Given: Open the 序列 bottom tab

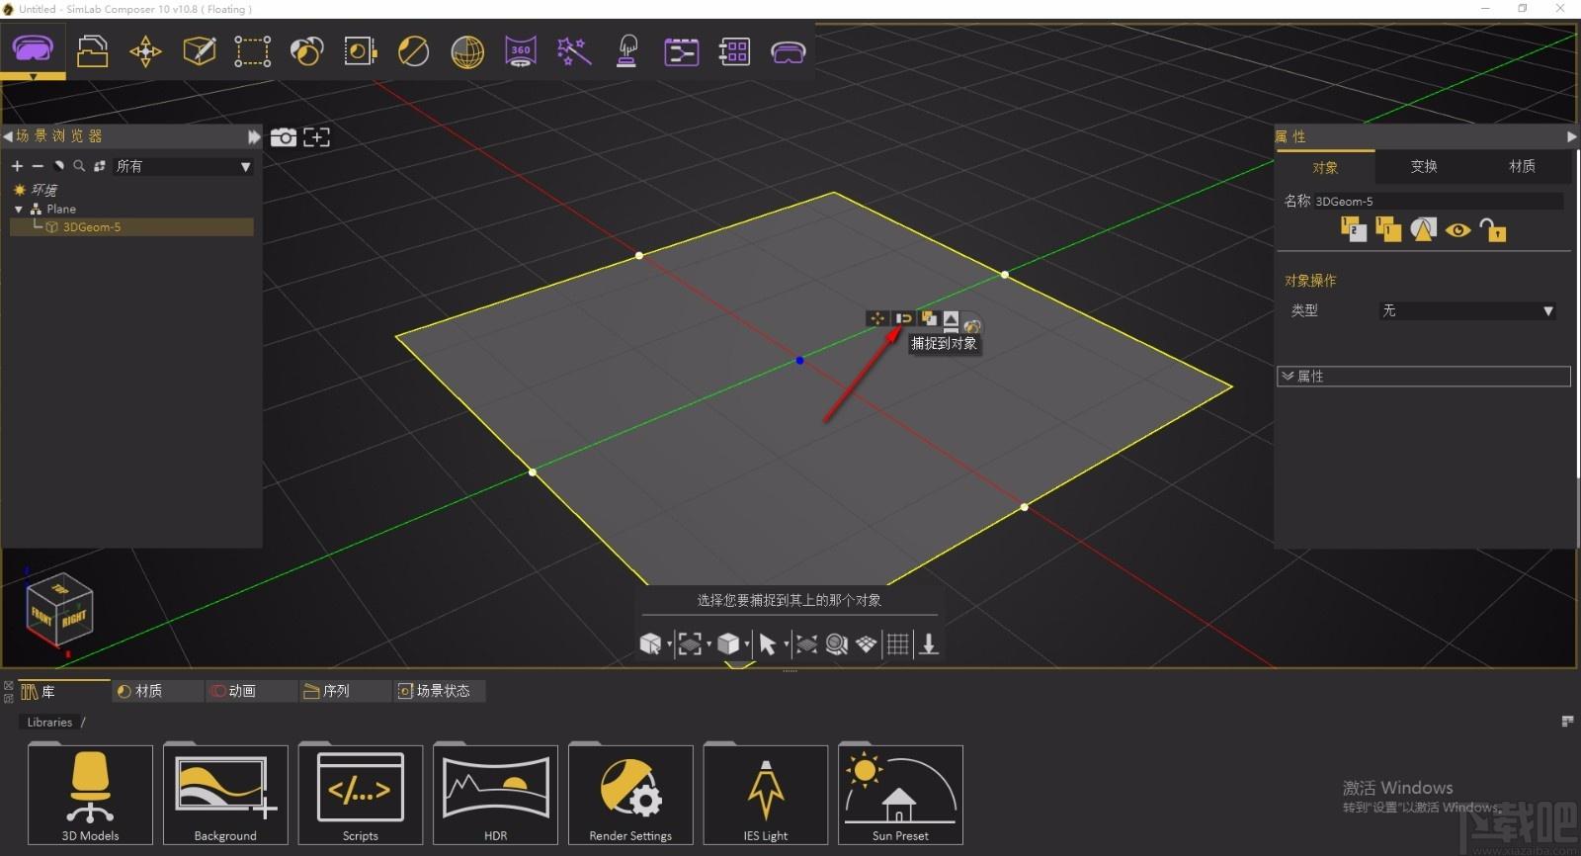Looking at the screenshot, I should [x=345, y=691].
